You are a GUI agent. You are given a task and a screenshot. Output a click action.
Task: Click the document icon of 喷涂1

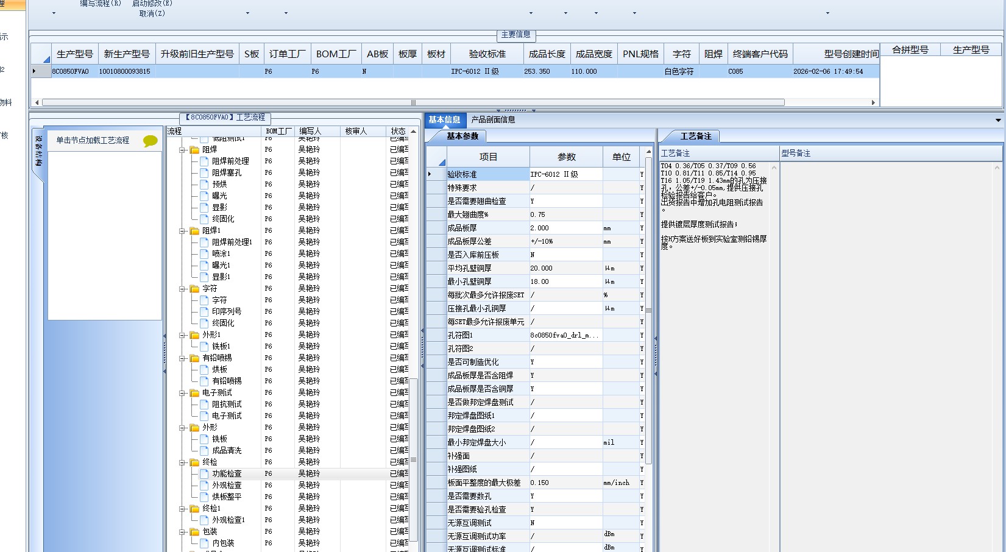pos(205,254)
